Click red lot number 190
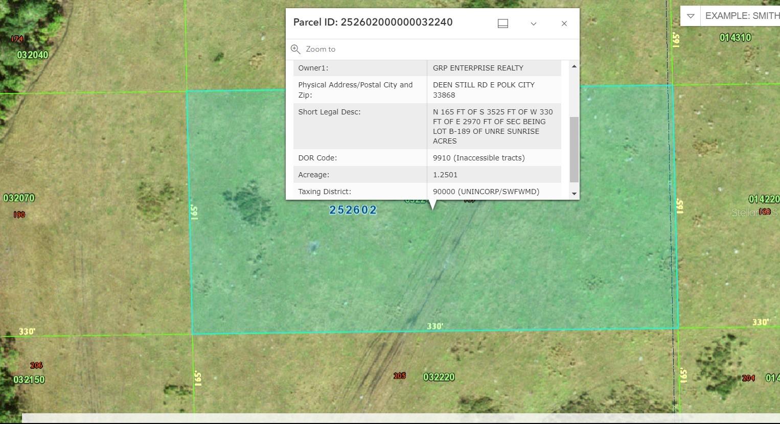The image size is (780, 424). click(19, 215)
